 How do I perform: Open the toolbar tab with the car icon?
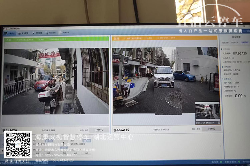[23, 33]
